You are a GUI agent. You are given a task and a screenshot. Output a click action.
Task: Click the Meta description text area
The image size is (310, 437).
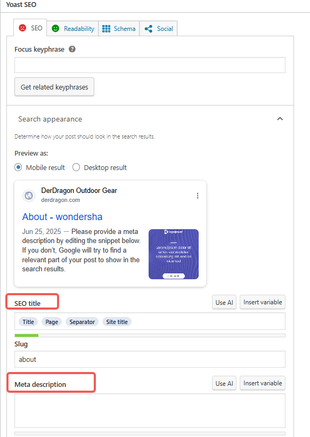click(150, 410)
